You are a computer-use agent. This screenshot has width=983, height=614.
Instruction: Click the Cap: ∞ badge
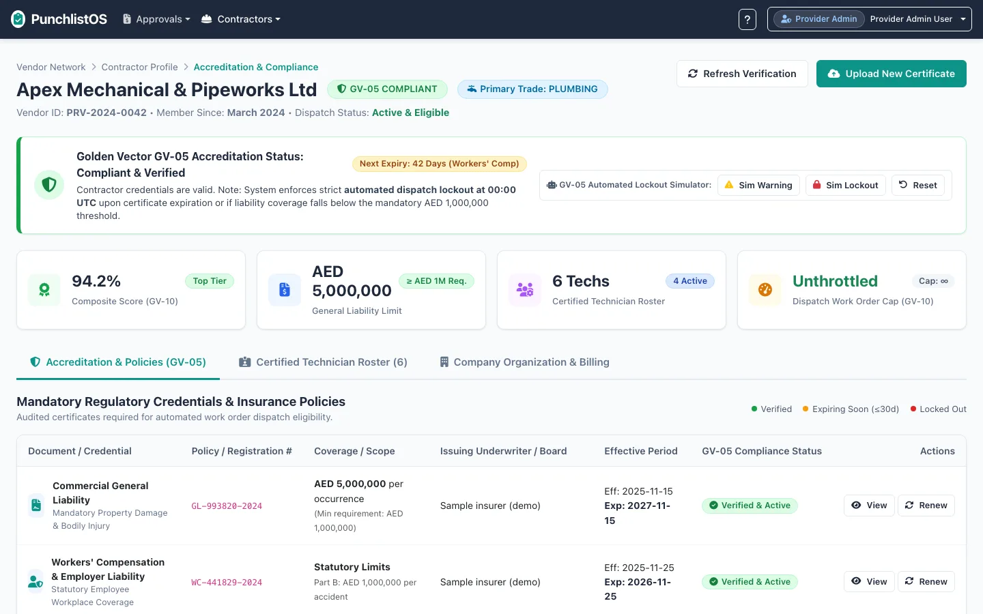tap(933, 281)
